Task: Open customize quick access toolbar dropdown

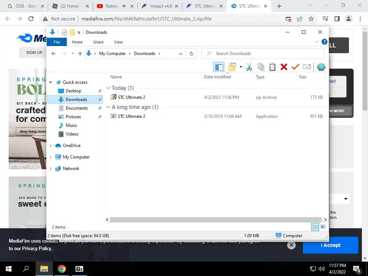Action: [79, 33]
